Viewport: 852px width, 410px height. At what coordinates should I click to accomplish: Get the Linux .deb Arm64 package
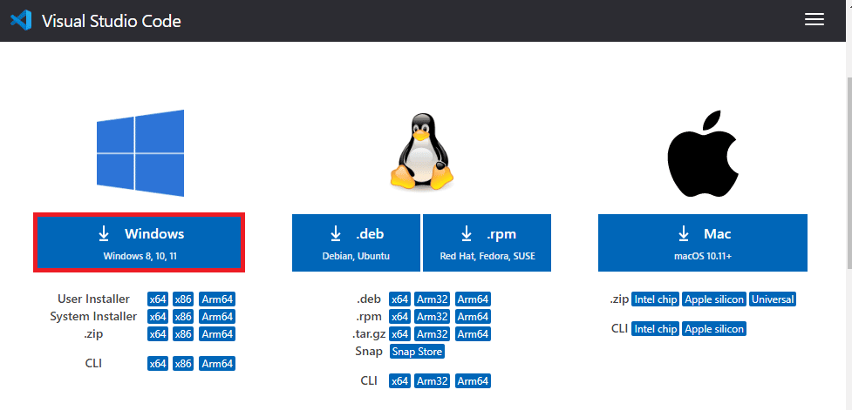[473, 299]
